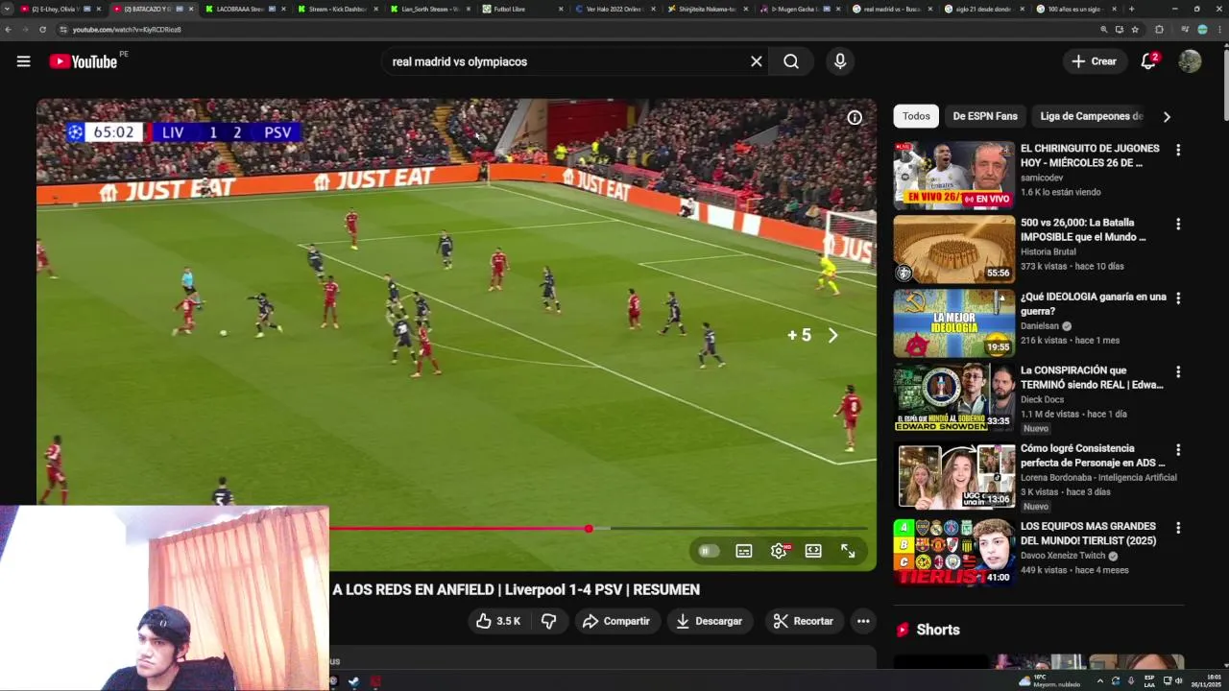
Task: Click the Recortar clip button
Action: point(804,621)
